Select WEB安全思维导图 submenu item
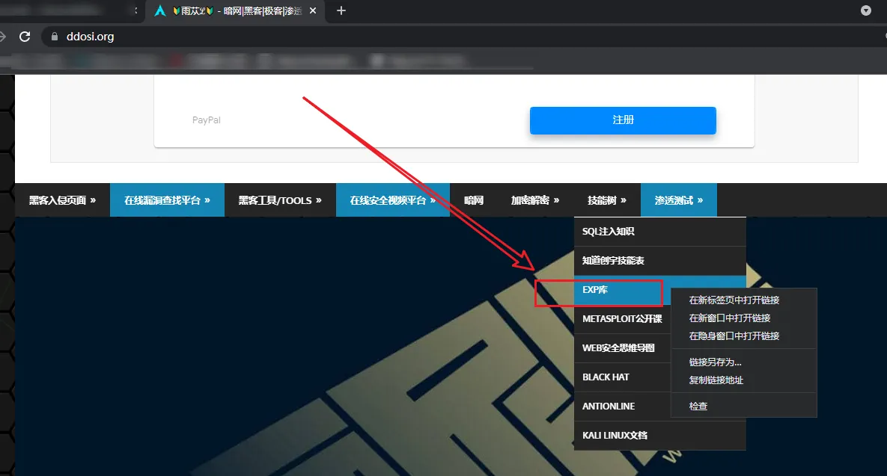This screenshot has width=887, height=476. coord(622,347)
